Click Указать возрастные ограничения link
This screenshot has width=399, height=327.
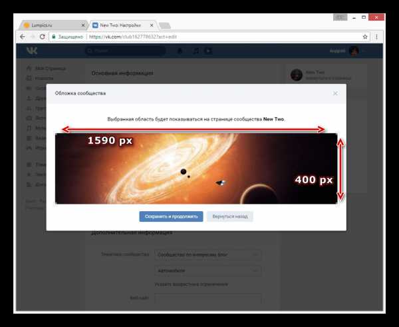192,284
